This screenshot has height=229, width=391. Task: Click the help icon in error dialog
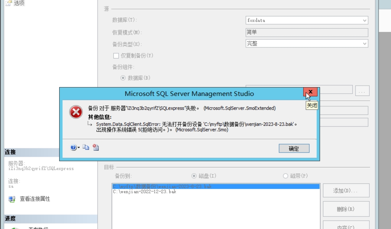coord(73,148)
